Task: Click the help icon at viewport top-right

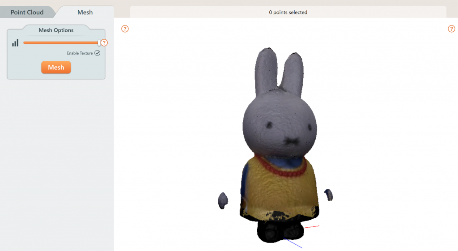Action: (451, 29)
